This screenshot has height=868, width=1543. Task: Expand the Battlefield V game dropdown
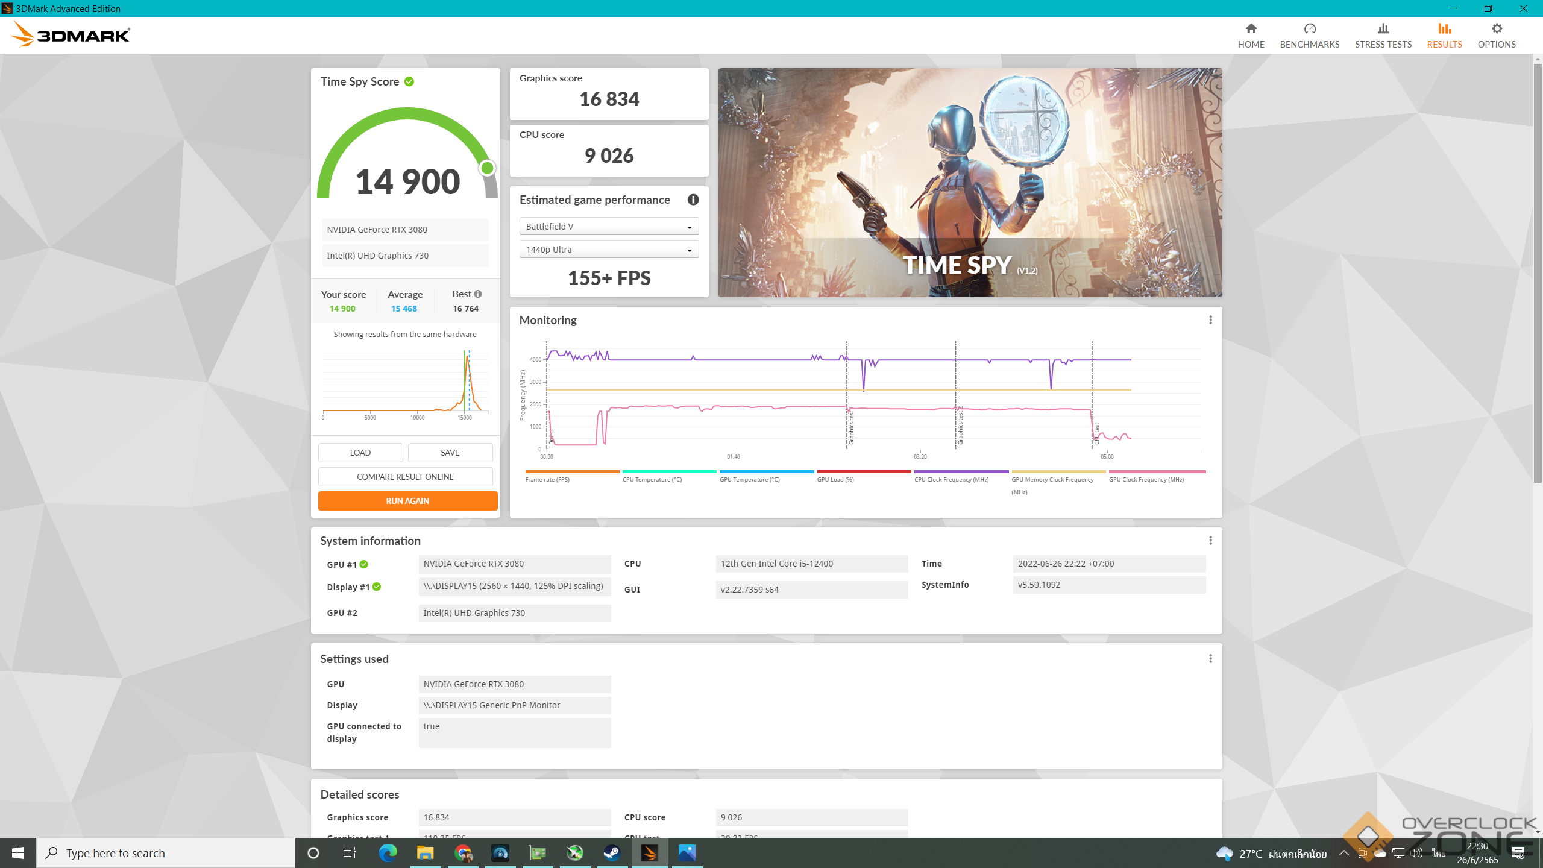[609, 227]
